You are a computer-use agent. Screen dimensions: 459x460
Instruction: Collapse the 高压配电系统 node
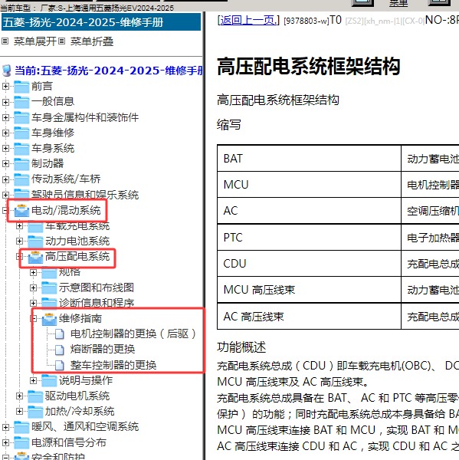click(x=19, y=256)
